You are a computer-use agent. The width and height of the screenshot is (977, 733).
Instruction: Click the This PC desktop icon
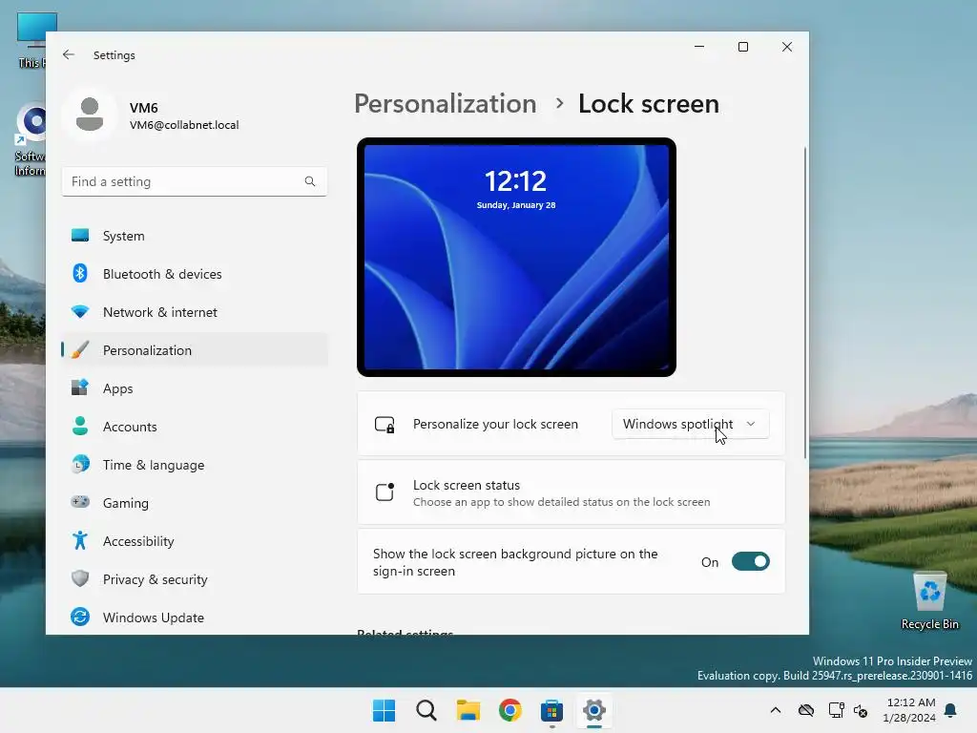click(x=30, y=40)
